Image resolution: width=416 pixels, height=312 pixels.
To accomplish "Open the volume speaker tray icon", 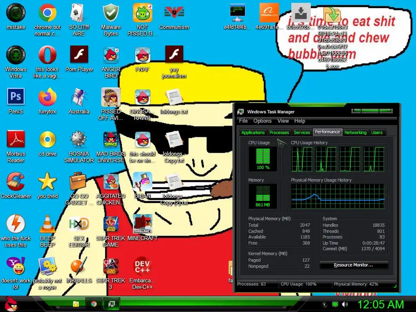I will click(x=345, y=304).
